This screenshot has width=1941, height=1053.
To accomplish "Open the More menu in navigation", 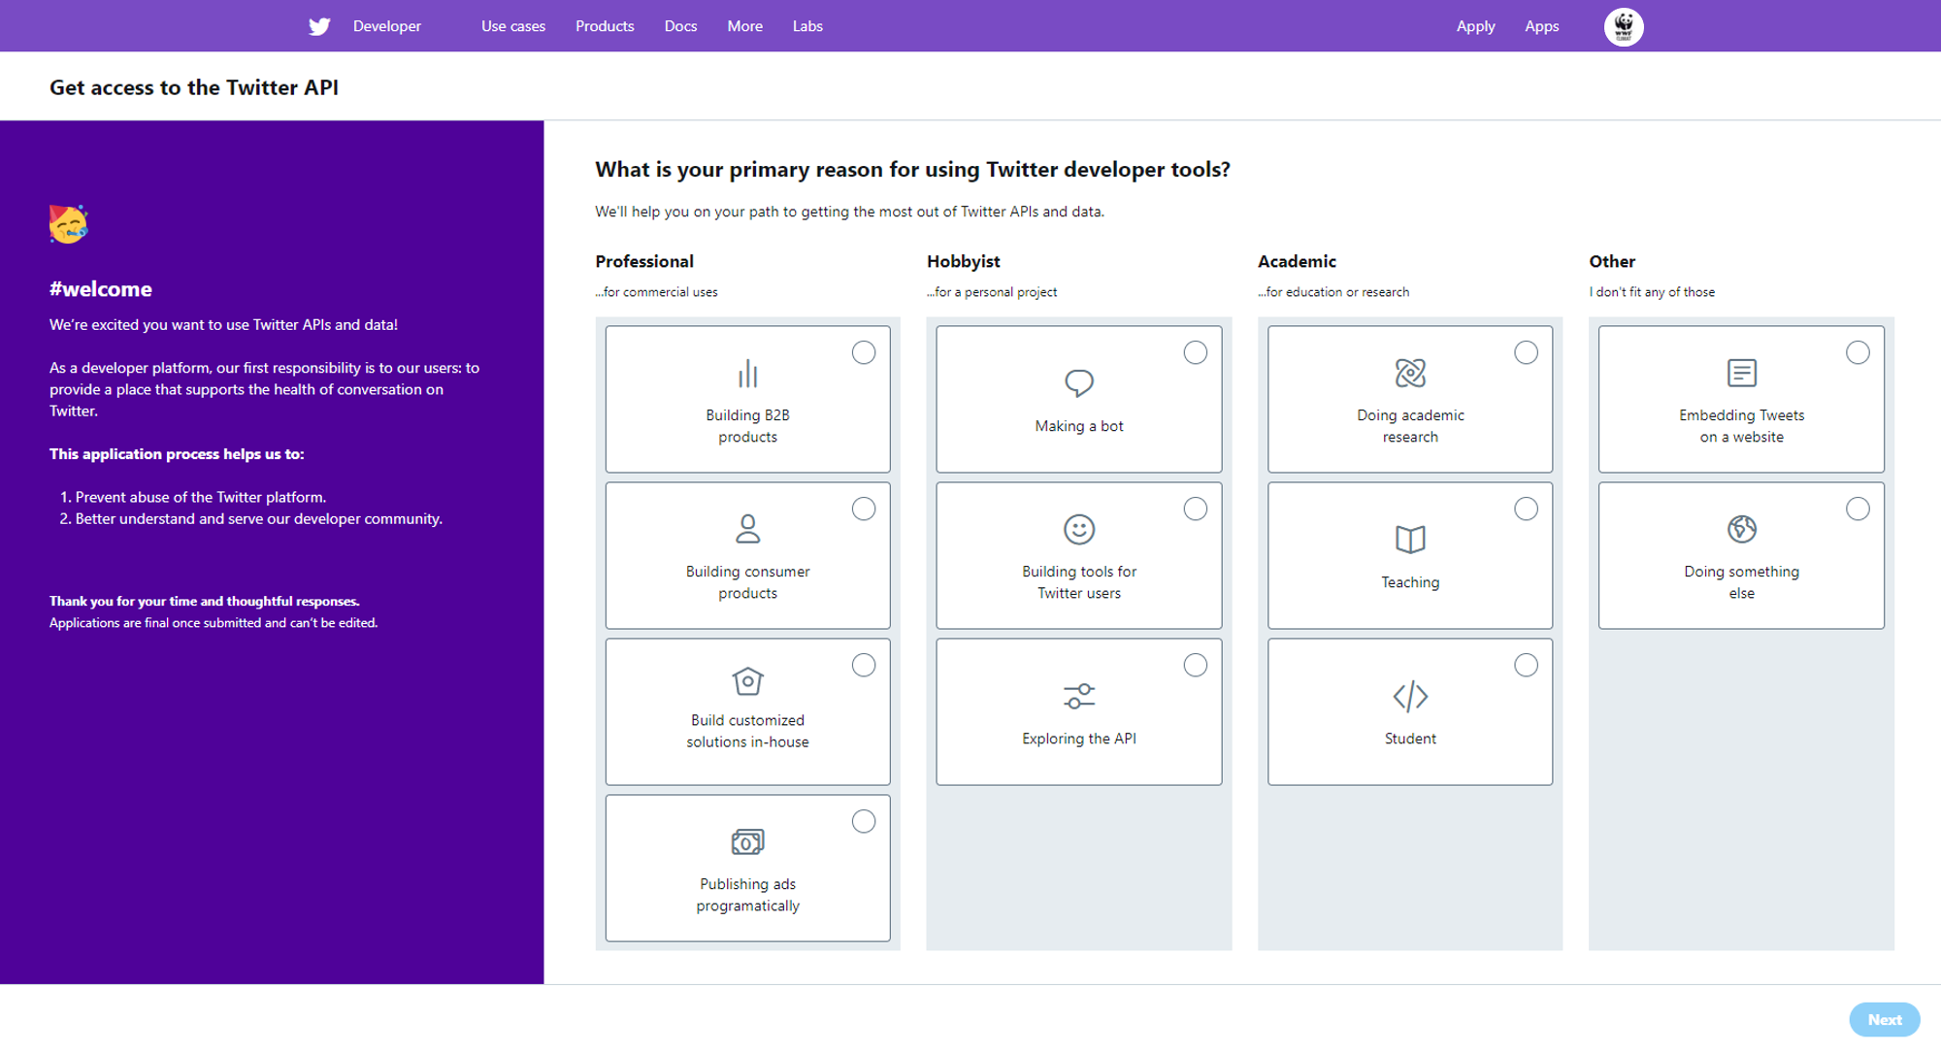I will click(744, 26).
